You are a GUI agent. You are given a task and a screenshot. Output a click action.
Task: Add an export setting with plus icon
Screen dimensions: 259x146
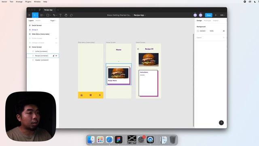224,38
